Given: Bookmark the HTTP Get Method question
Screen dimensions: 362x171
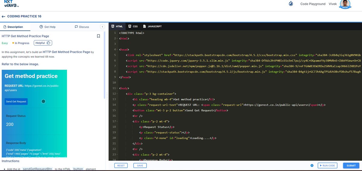Looking at the screenshot, I should click(x=98, y=36).
